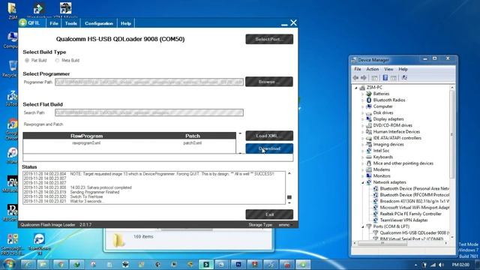Click the Bluetooth Radios icon
Viewport: 480px width, 270px height.
[x=369, y=100]
